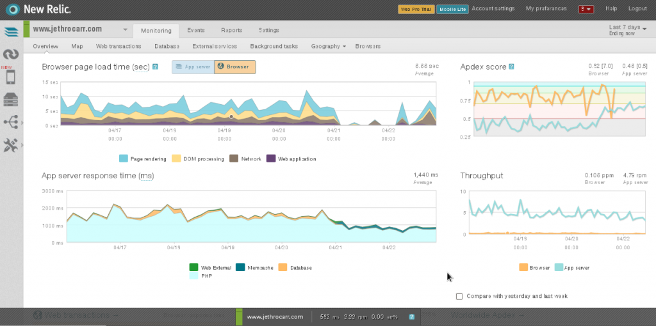
Task: Expand the Geography submenu
Action: tap(329, 46)
